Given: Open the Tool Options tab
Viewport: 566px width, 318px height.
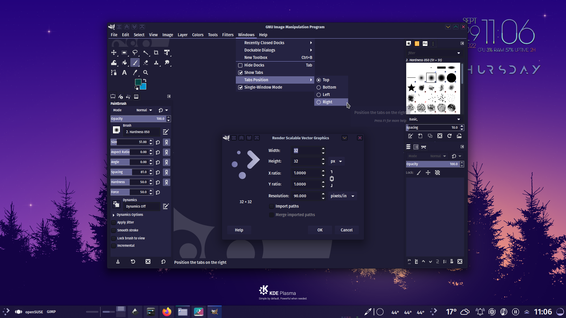Looking at the screenshot, I should coord(113,97).
